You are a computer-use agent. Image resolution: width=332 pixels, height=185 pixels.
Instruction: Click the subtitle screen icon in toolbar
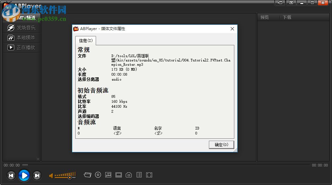coord(118,175)
